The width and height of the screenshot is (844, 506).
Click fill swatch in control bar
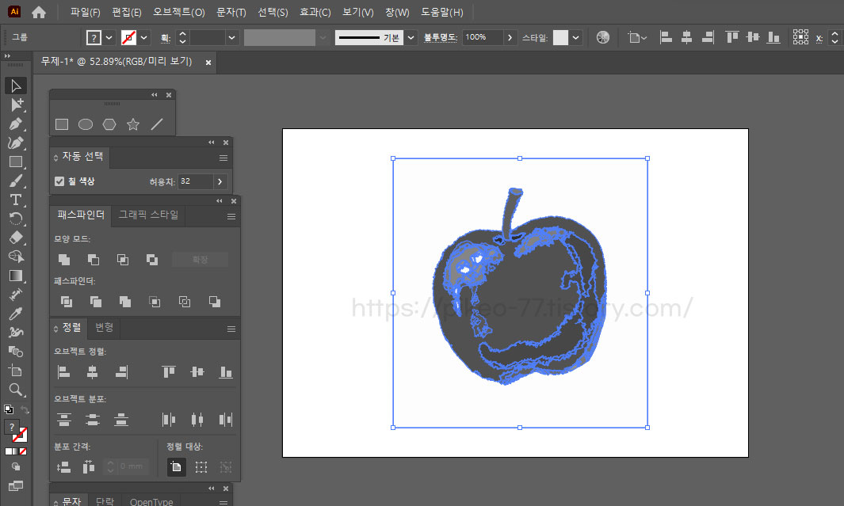[94, 38]
